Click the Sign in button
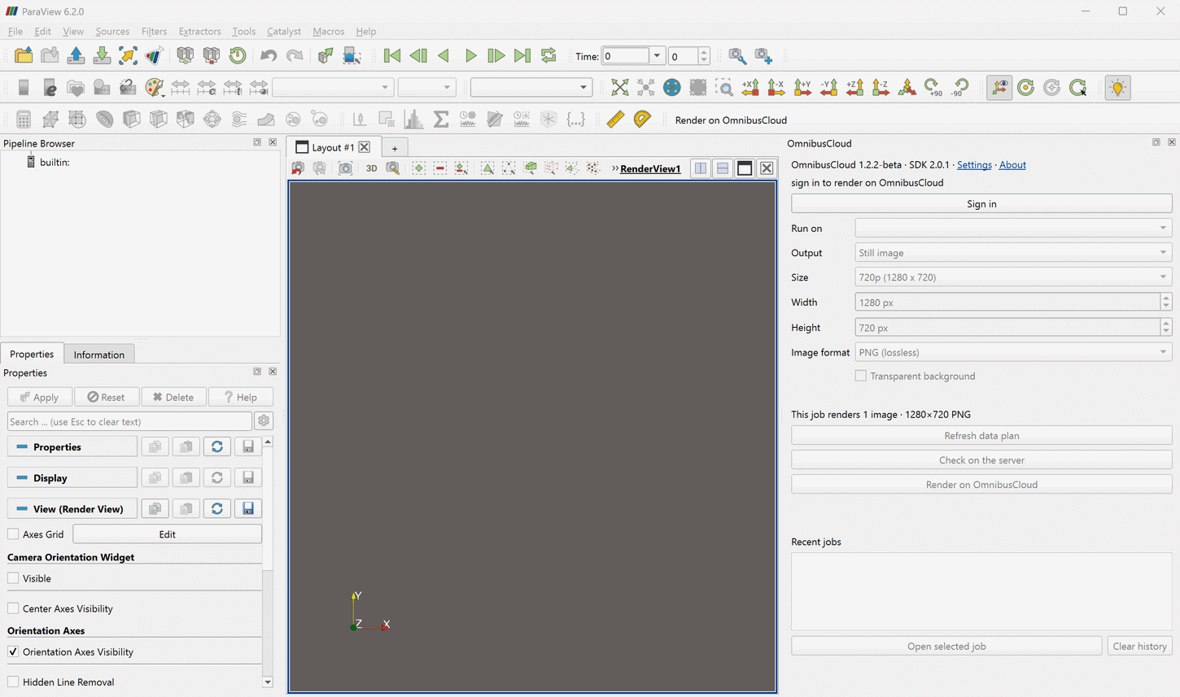The height and width of the screenshot is (697, 1180). click(981, 204)
